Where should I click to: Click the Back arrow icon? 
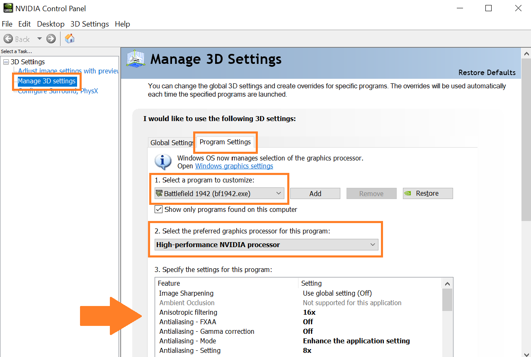(8, 39)
